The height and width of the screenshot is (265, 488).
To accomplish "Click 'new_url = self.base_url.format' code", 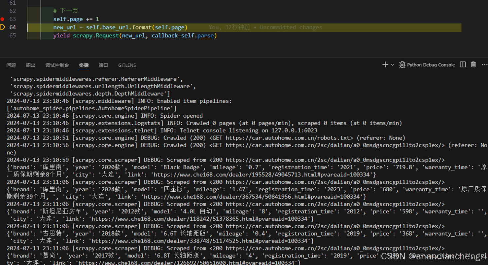I will point(102,27).
